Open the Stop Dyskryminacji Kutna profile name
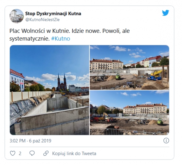This screenshot has height=165, width=182. point(53,14)
